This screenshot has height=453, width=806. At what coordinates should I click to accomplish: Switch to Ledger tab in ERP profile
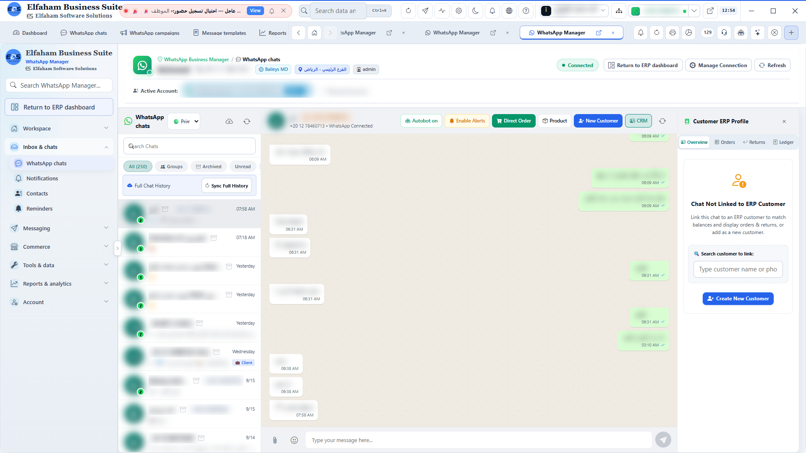pyautogui.click(x=783, y=142)
